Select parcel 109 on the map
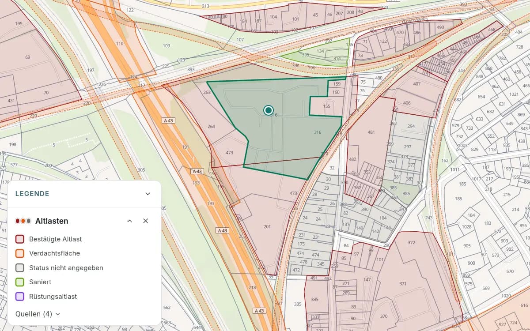The height and width of the screenshot is (331, 530). tap(166, 46)
